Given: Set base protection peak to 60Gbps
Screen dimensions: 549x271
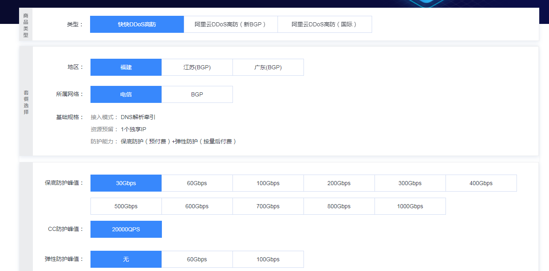Looking at the screenshot, I should [x=197, y=183].
